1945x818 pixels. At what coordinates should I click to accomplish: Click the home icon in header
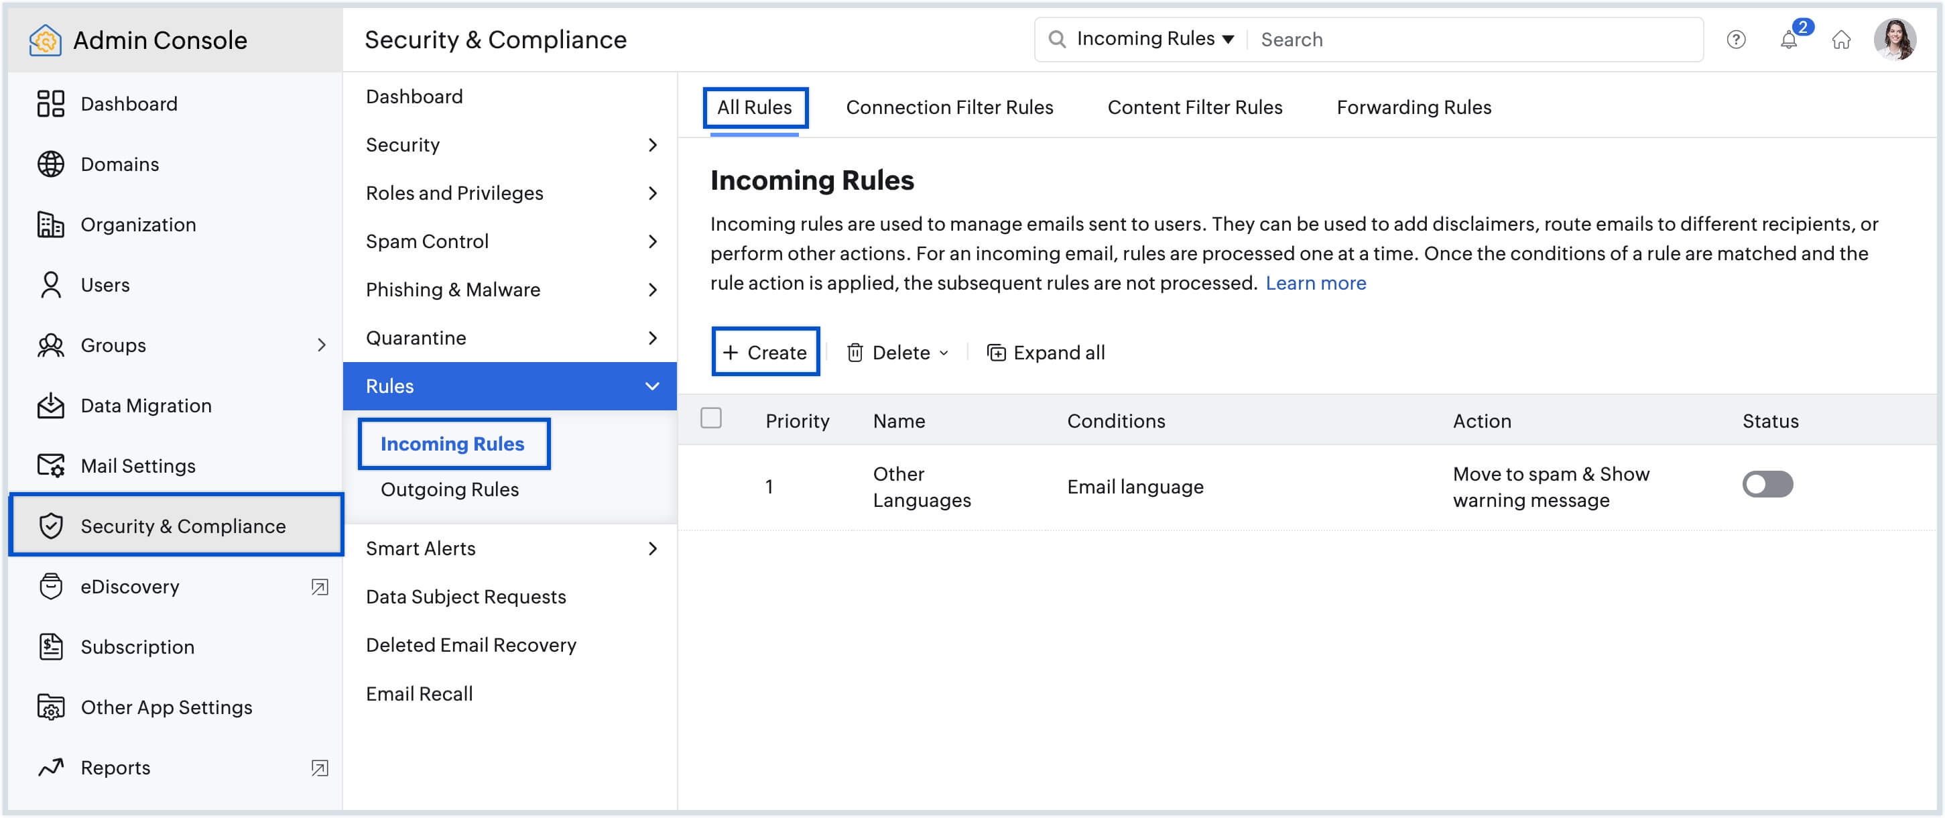tap(1841, 40)
